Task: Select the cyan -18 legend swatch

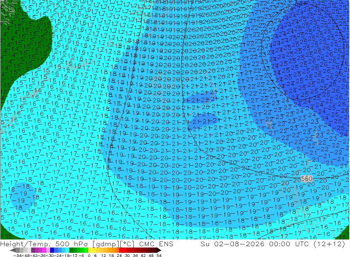Action: (x=67, y=250)
